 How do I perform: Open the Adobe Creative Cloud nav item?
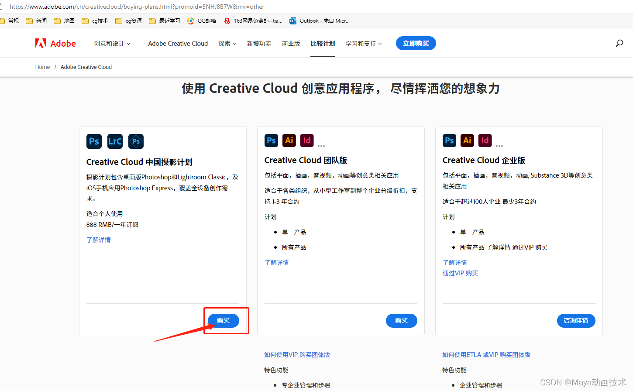pyautogui.click(x=178, y=44)
